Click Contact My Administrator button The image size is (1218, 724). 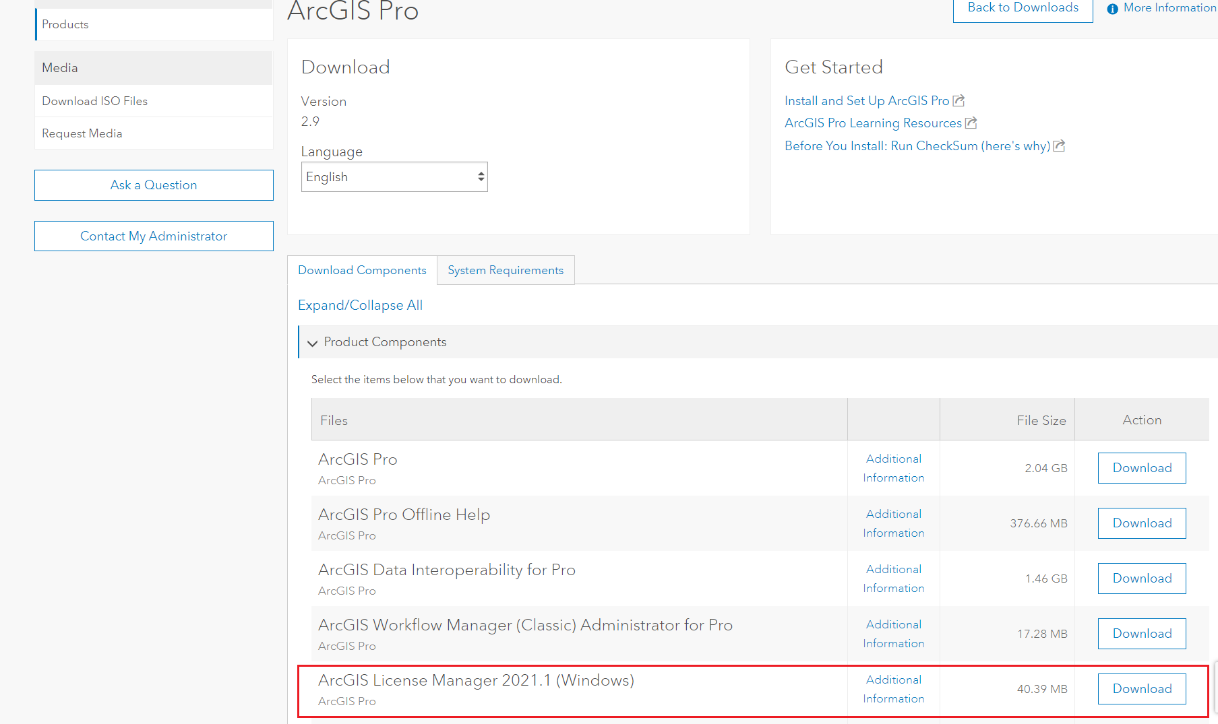[x=154, y=236]
